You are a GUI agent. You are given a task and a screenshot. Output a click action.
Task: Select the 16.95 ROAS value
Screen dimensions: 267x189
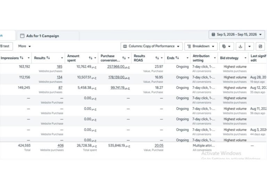pyautogui.click(x=159, y=77)
